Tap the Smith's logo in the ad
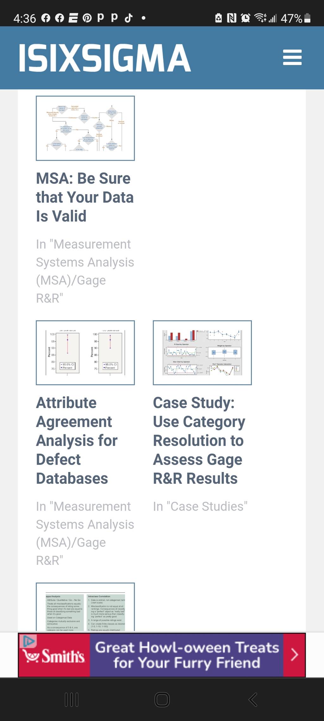 coord(54,655)
